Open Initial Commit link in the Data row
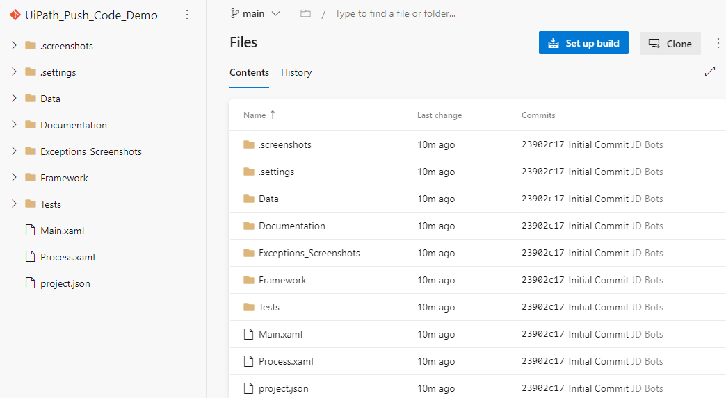Screen dimensions: 726x398 (x=599, y=199)
